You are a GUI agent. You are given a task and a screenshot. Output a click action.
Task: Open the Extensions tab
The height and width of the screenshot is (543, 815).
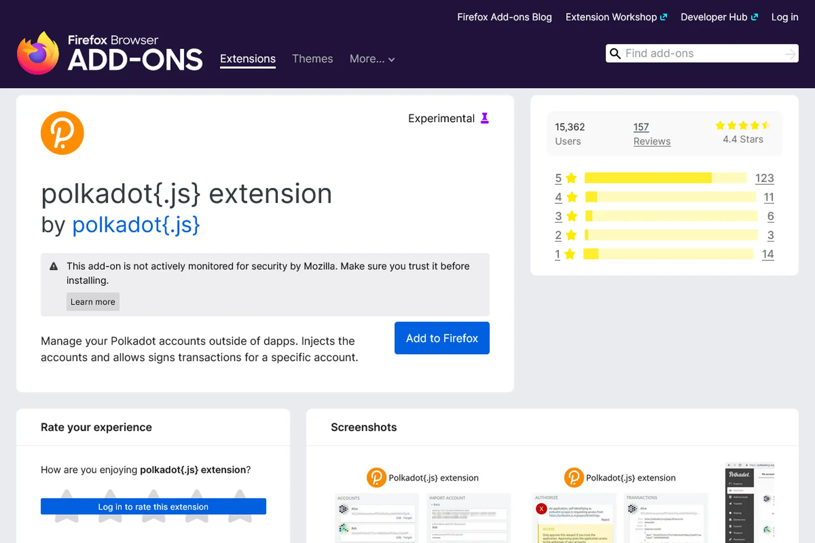pyautogui.click(x=247, y=59)
